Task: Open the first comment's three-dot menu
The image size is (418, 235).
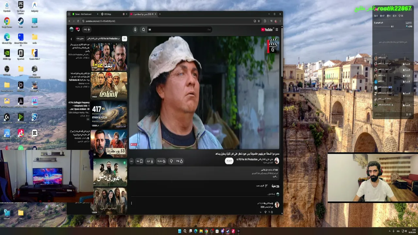Action: pos(131,203)
